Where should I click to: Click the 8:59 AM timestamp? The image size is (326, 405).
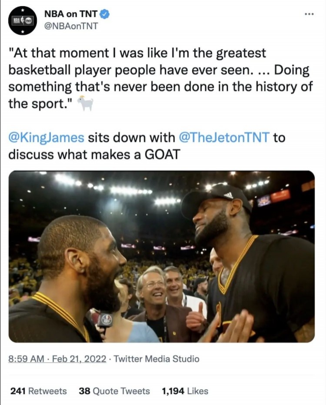pos(26,359)
